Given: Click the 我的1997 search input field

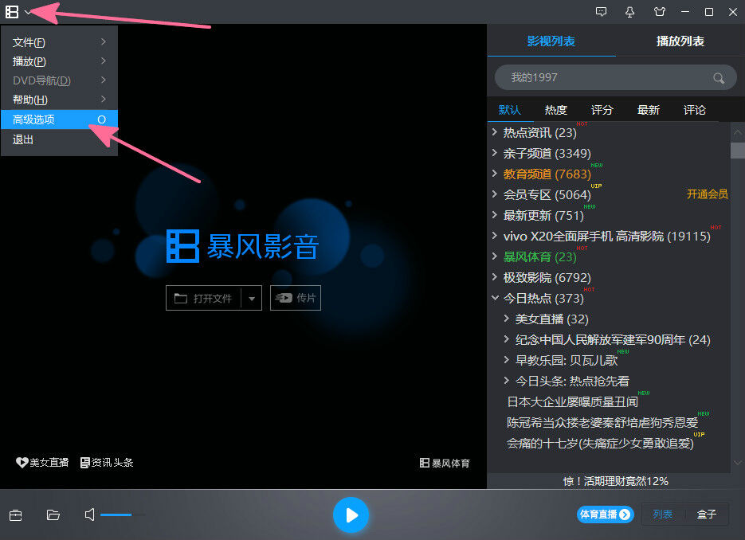Looking at the screenshot, I should [606, 78].
